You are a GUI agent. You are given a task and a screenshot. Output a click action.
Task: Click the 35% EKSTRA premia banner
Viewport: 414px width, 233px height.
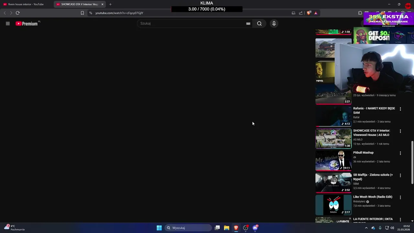[x=388, y=18]
